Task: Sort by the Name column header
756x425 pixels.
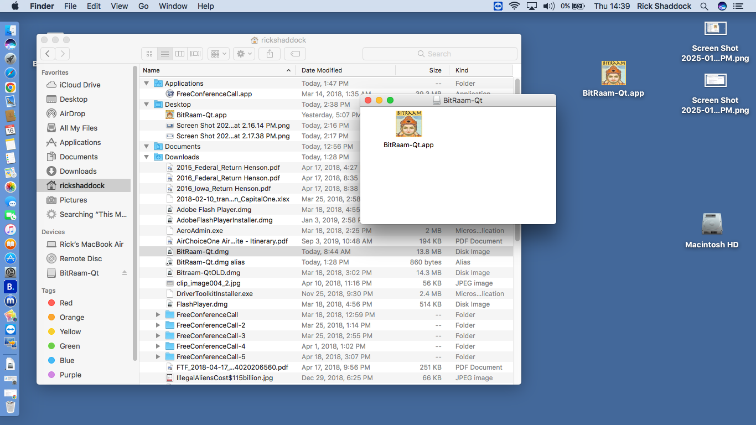Action: [217, 70]
